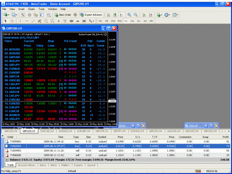Switch chart to H4 timeframe
Image resolution: width=232 pixels, height=174 pixels.
(132, 21)
